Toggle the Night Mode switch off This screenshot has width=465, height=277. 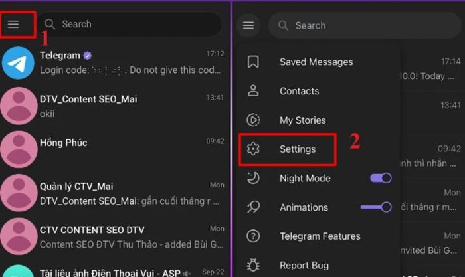[381, 178]
